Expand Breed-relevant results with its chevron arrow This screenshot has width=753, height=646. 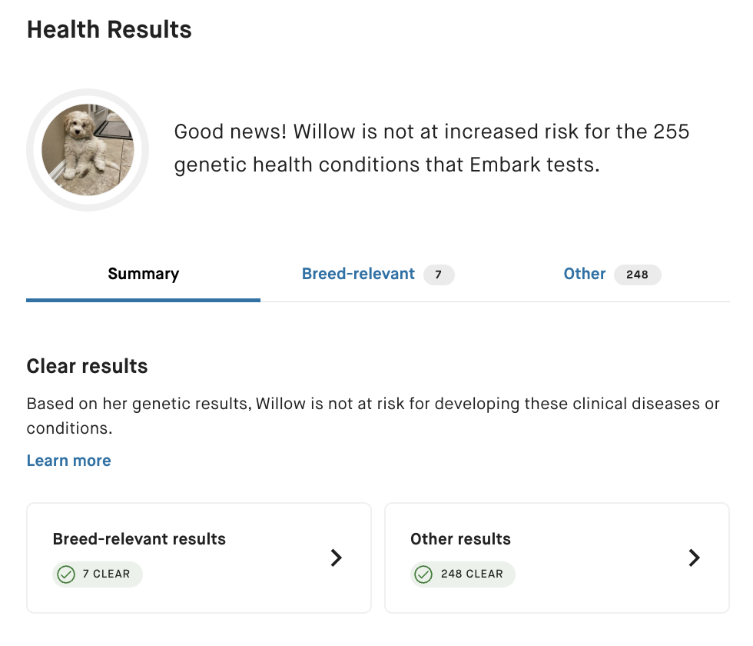(336, 558)
